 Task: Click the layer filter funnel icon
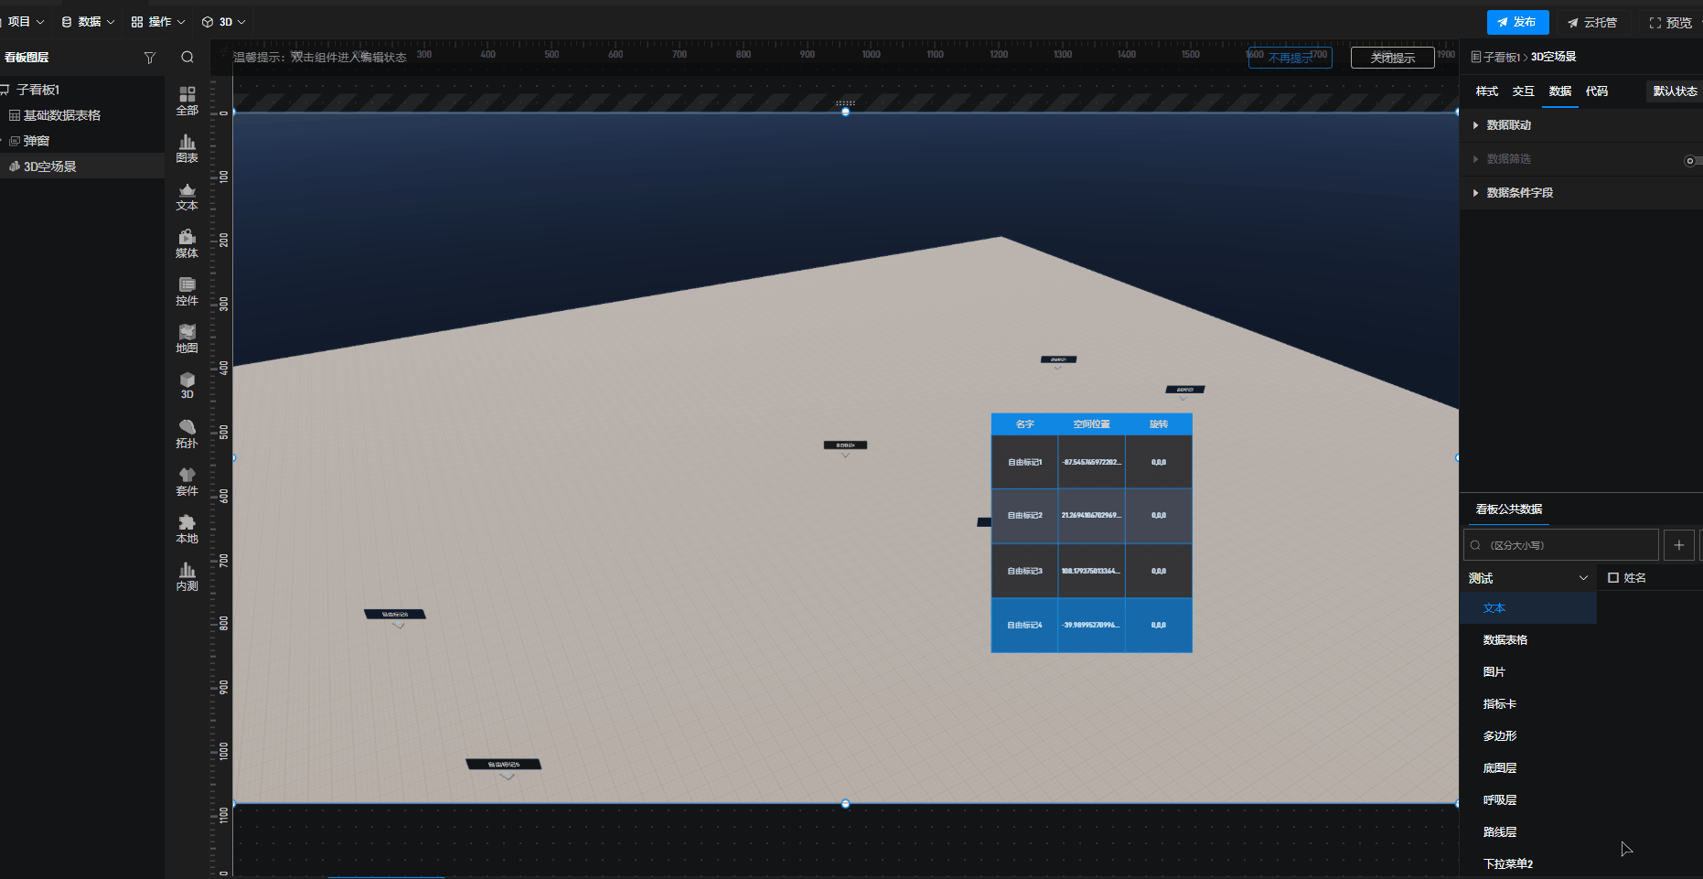coord(150,58)
